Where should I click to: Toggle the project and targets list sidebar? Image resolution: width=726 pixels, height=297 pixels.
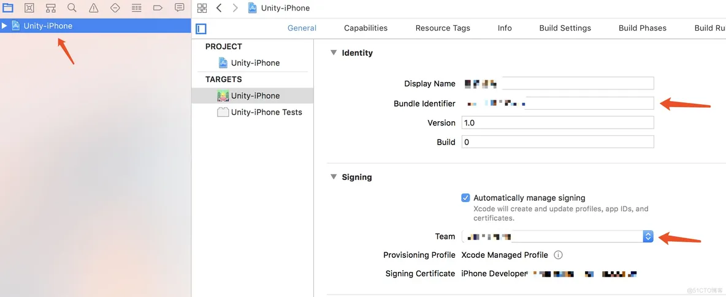(x=201, y=29)
